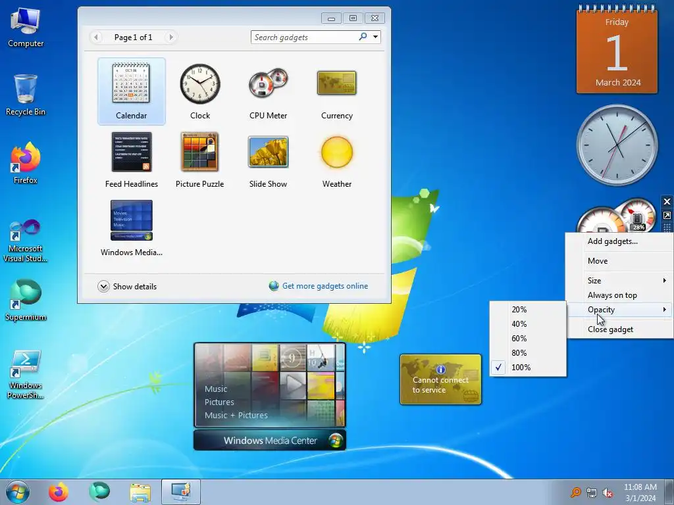The height and width of the screenshot is (505, 674).
Task: Toggle Always on top for gadget
Action: click(619, 295)
